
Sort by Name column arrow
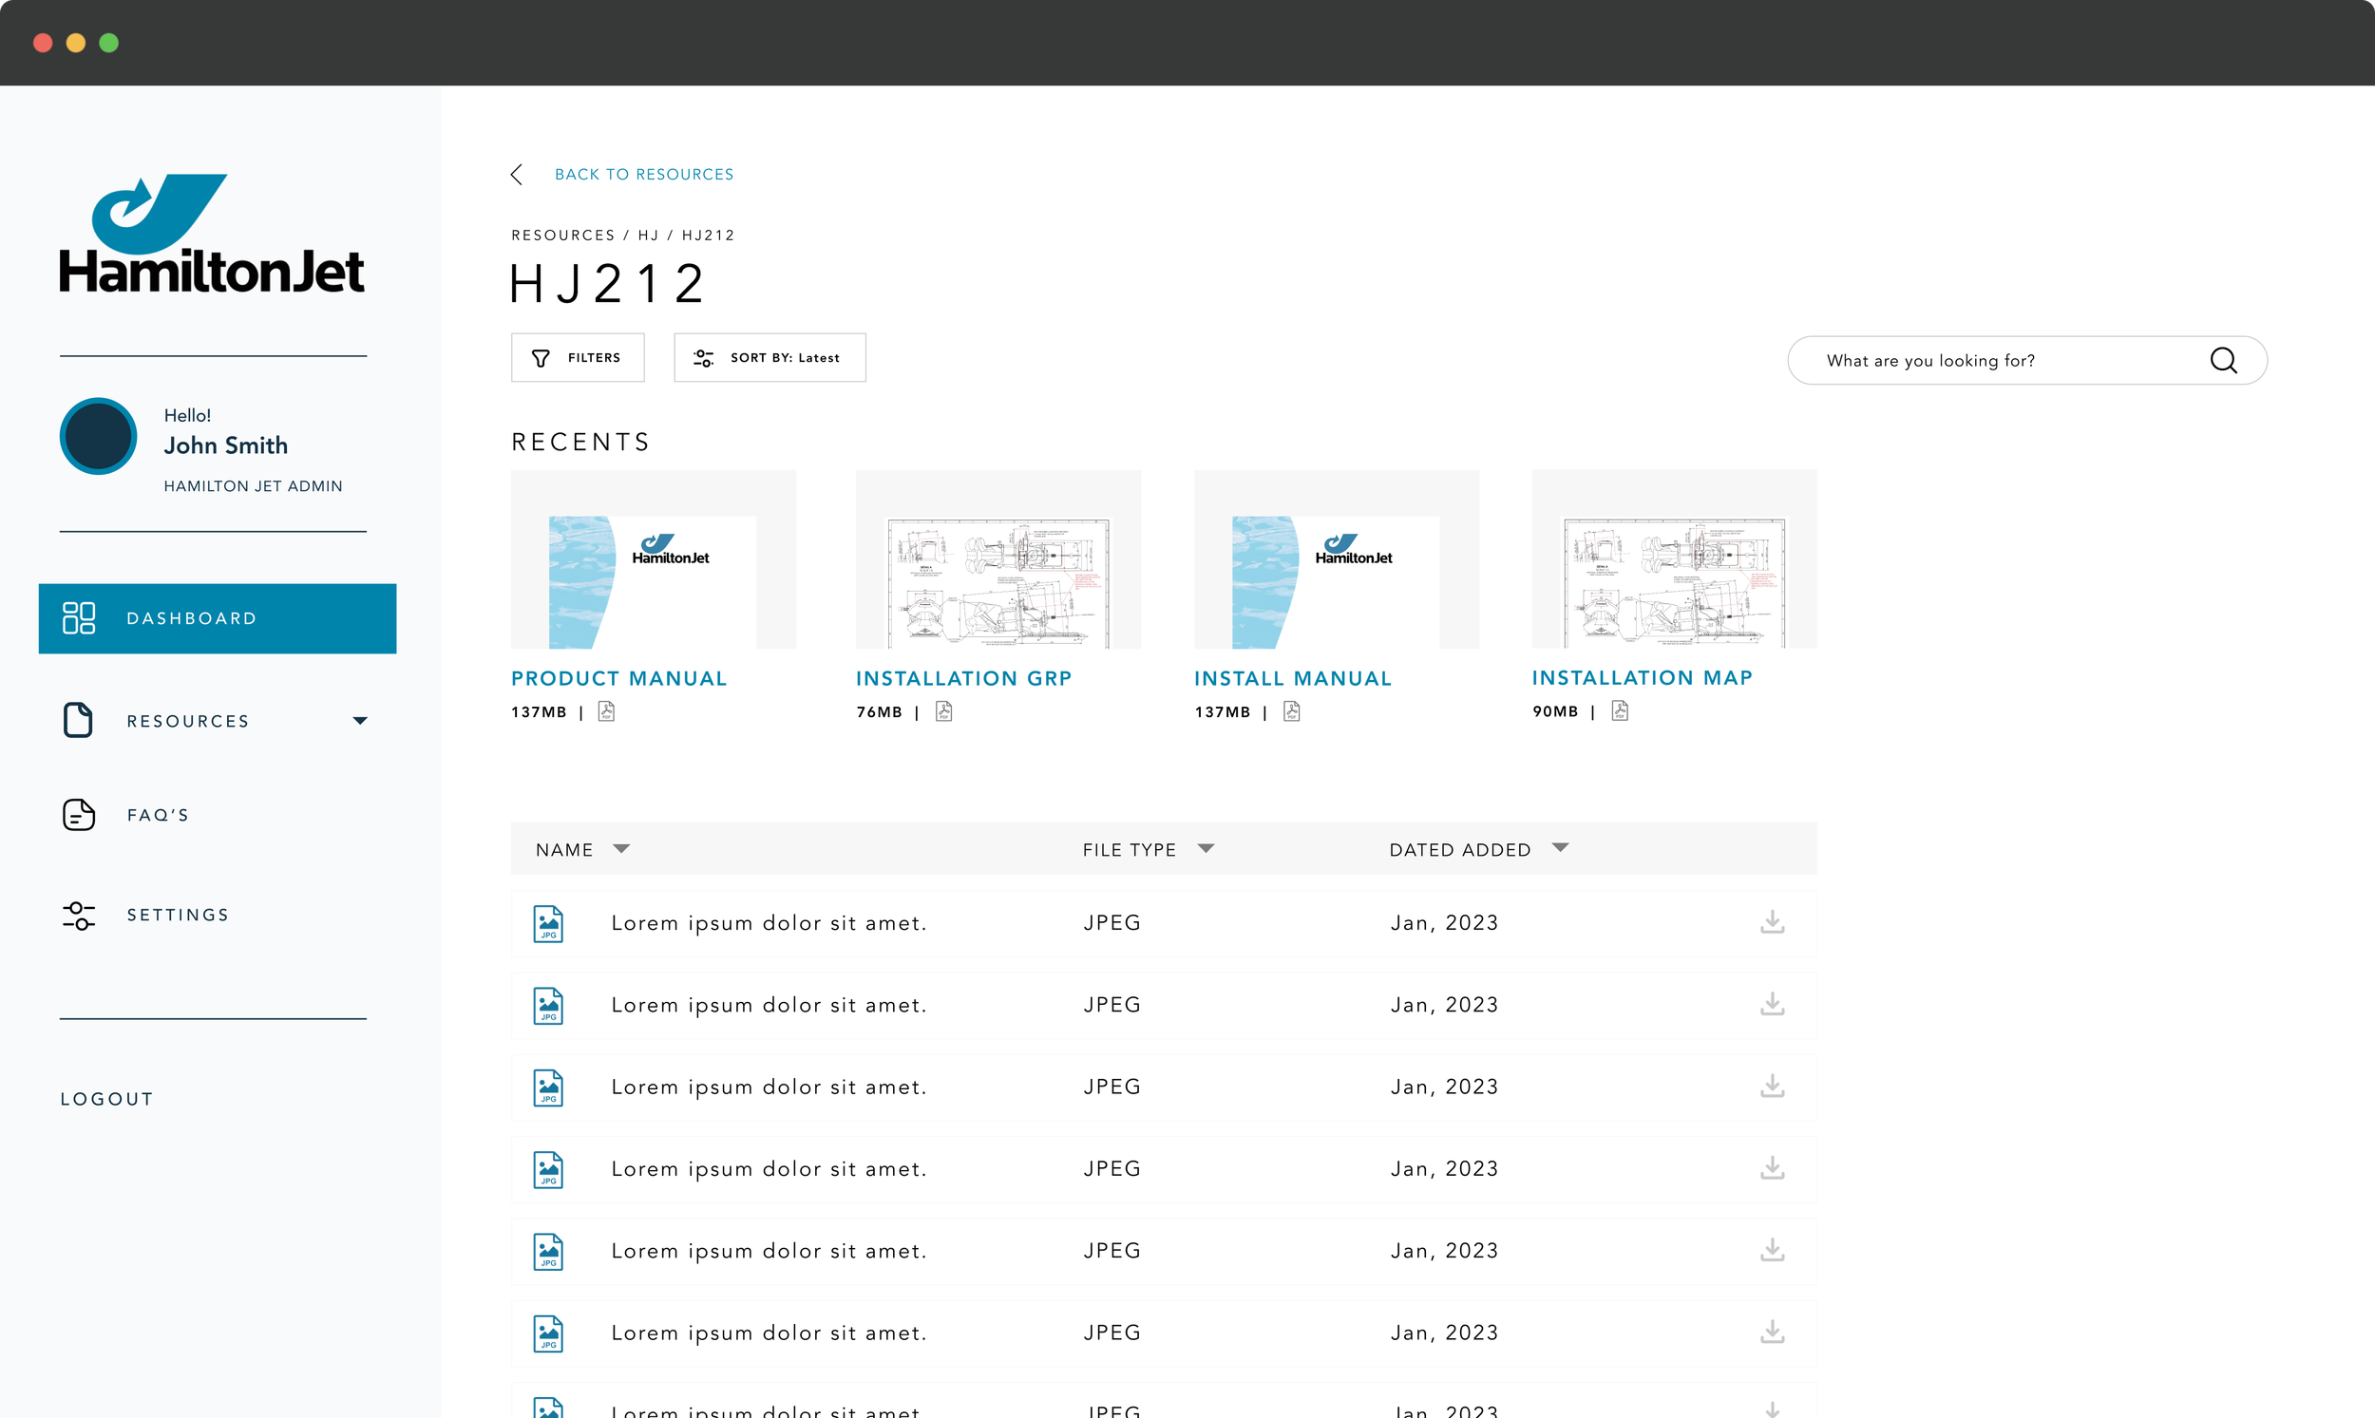tap(621, 848)
